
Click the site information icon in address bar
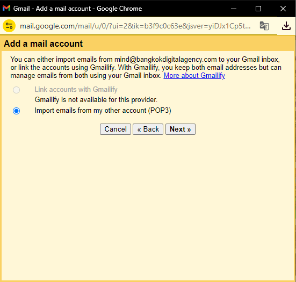tap(9, 26)
